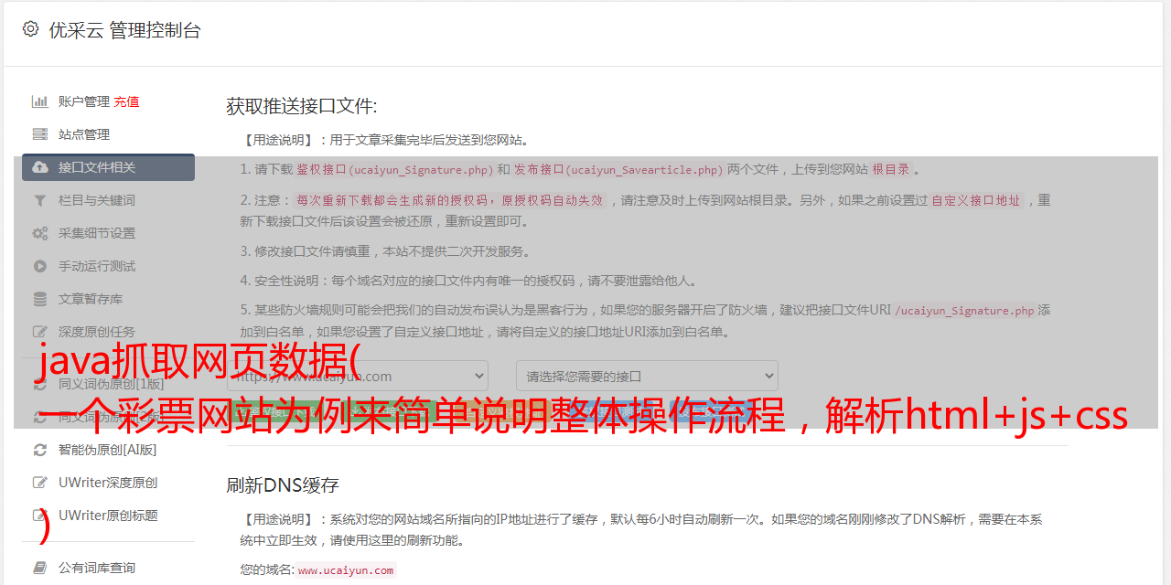Open 账户管理 via its bar chart icon
Image resolution: width=1171 pixels, height=585 pixels.
pos(40,101)
